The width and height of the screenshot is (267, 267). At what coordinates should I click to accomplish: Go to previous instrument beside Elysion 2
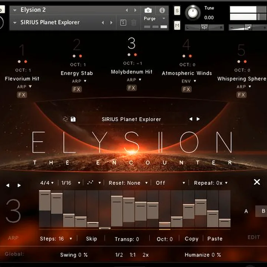pos(127,10)
